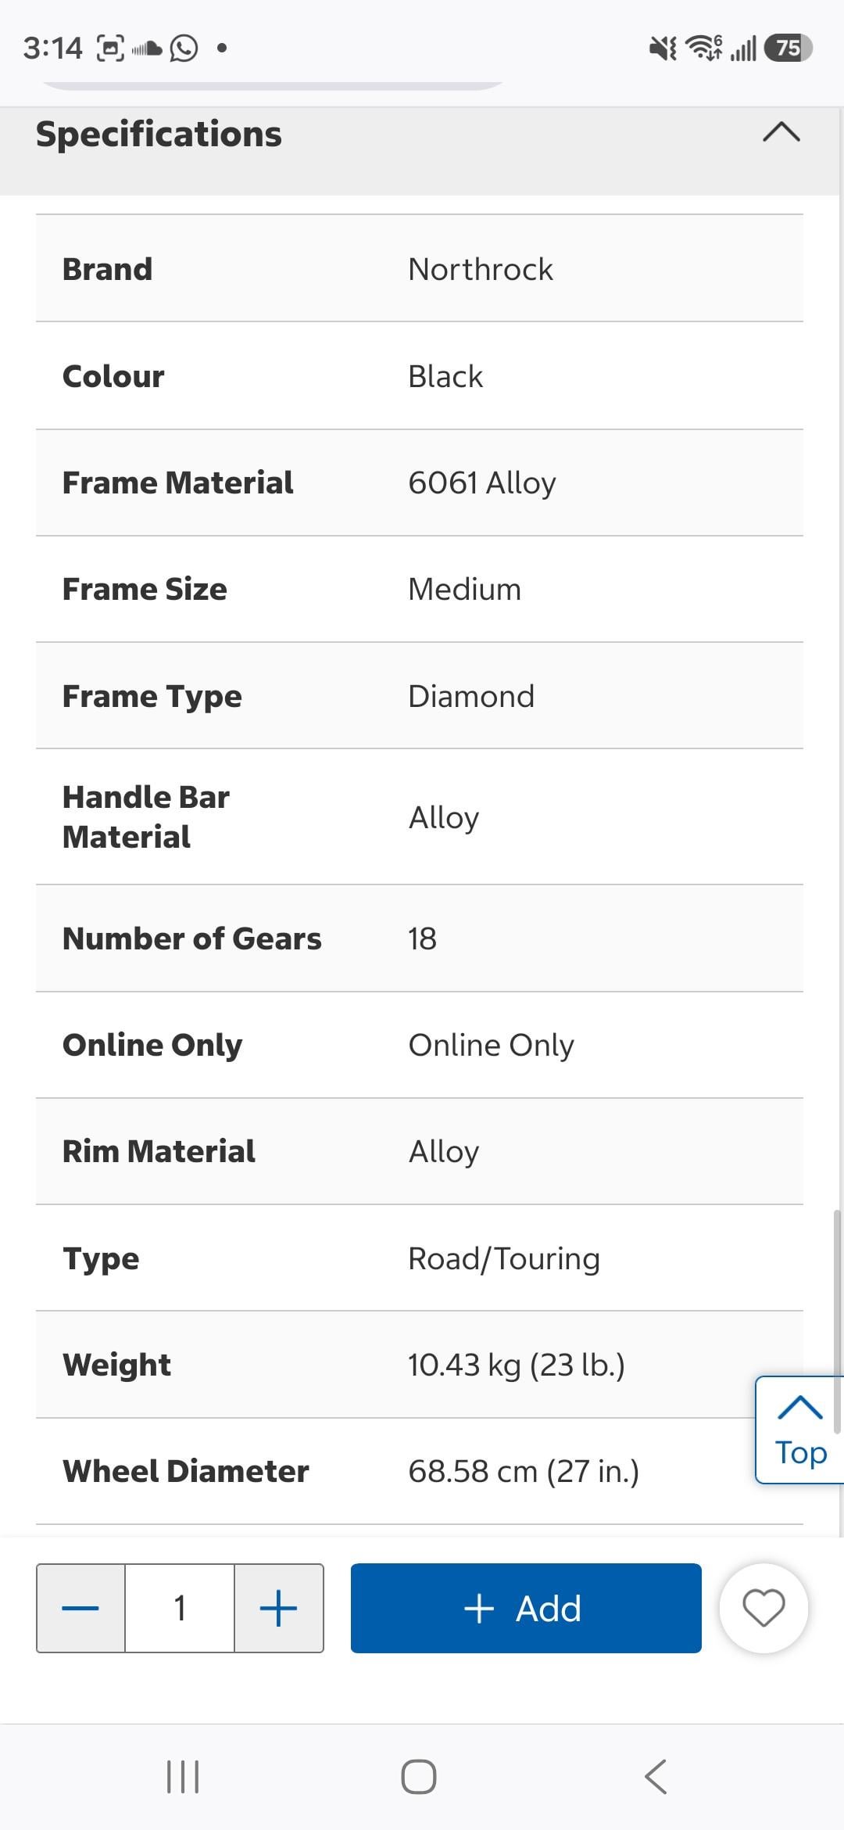Viewport: 844px width, 1830px height.
Task: Tap the Weight 10.43 kg value
Action: coord(516,1365)
